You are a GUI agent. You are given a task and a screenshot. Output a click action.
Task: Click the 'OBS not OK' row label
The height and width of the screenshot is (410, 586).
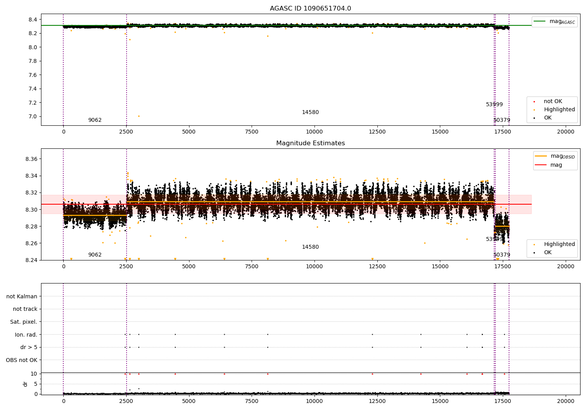(22, 360)
